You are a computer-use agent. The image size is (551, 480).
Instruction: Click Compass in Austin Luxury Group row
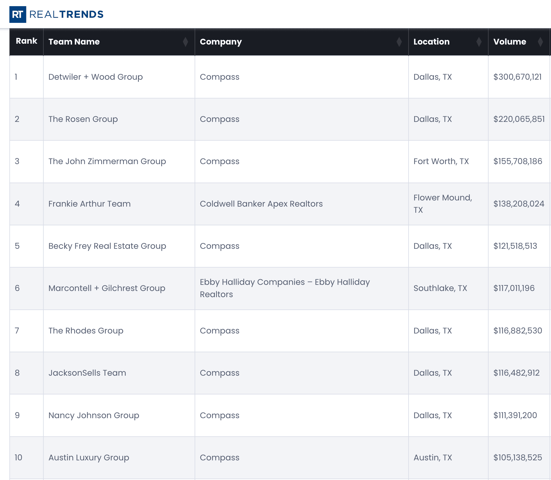pyautogui.click(x=220, y=458)
